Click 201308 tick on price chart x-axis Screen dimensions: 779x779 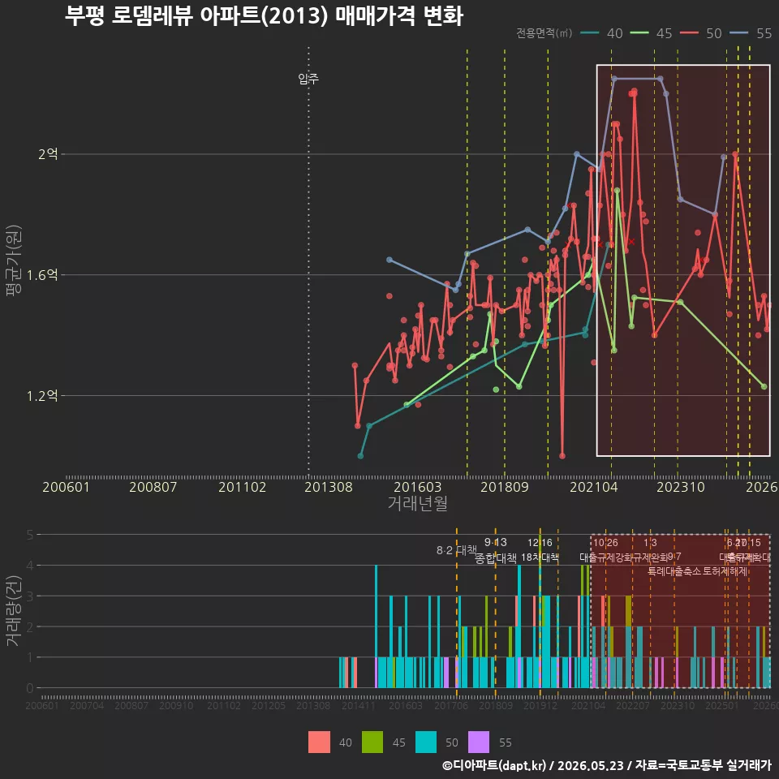(329, 487)
